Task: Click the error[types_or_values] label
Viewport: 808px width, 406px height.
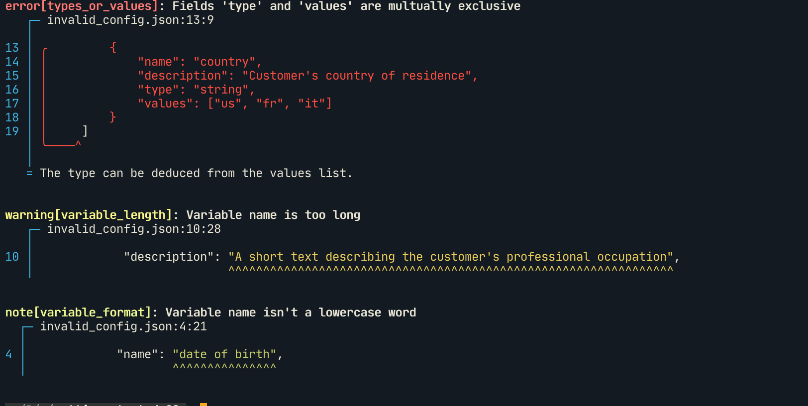Action: (x=82, y=6)
